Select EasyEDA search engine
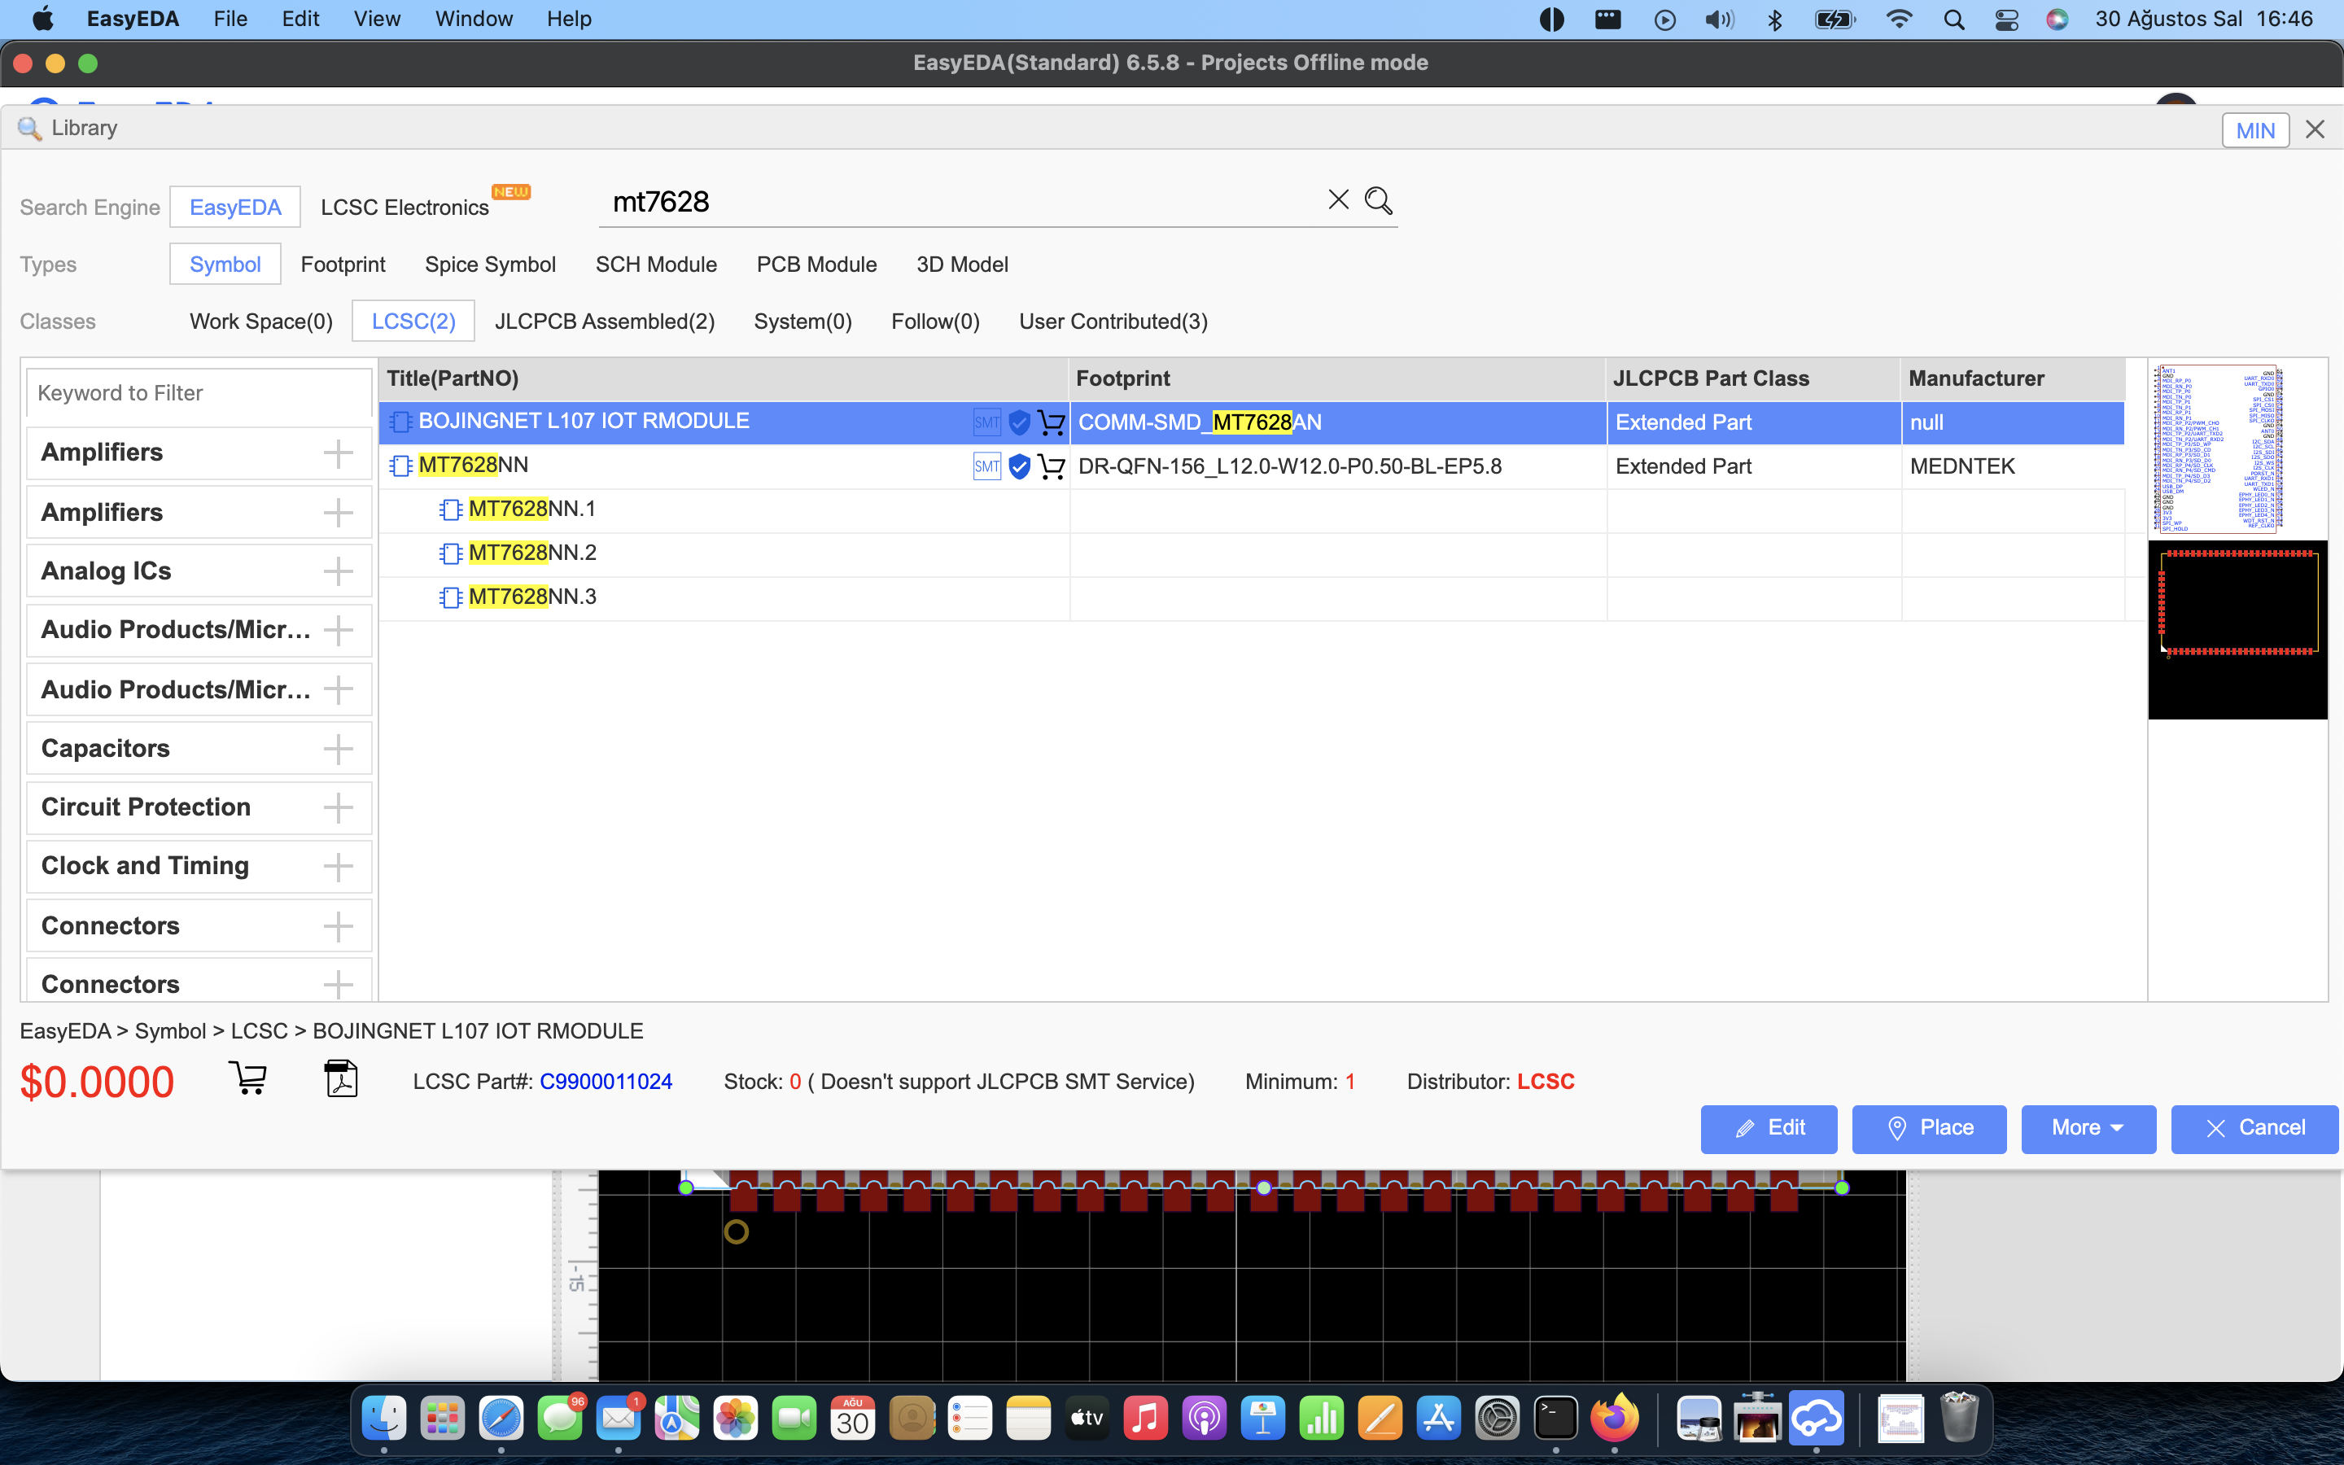2344x1465 pixels. point(235,208)
